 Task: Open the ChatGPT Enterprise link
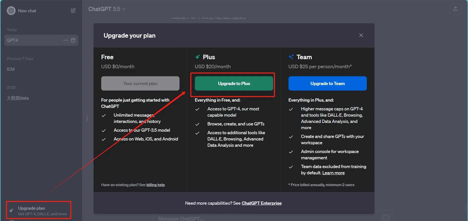(x=261, y=203)
